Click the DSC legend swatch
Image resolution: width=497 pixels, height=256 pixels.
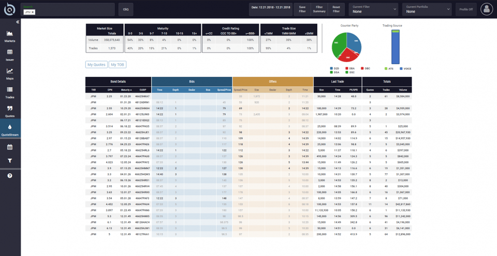pos(347,72)
